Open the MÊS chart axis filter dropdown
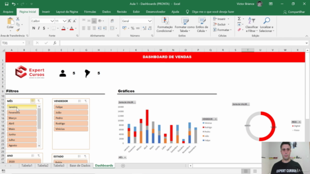This screenshot has width=310, height=174. (125, 157)
